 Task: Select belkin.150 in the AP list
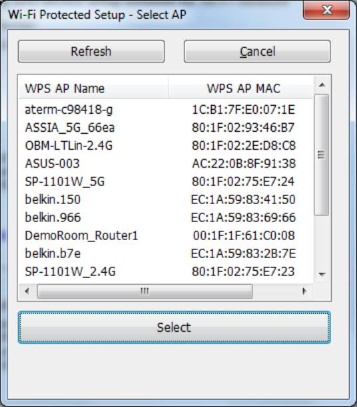point(166,200)
